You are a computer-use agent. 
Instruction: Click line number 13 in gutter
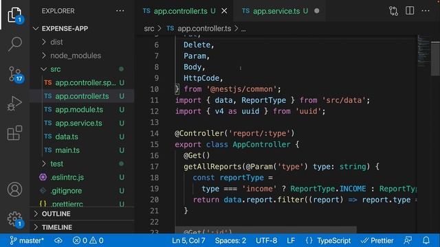(154, 122)
